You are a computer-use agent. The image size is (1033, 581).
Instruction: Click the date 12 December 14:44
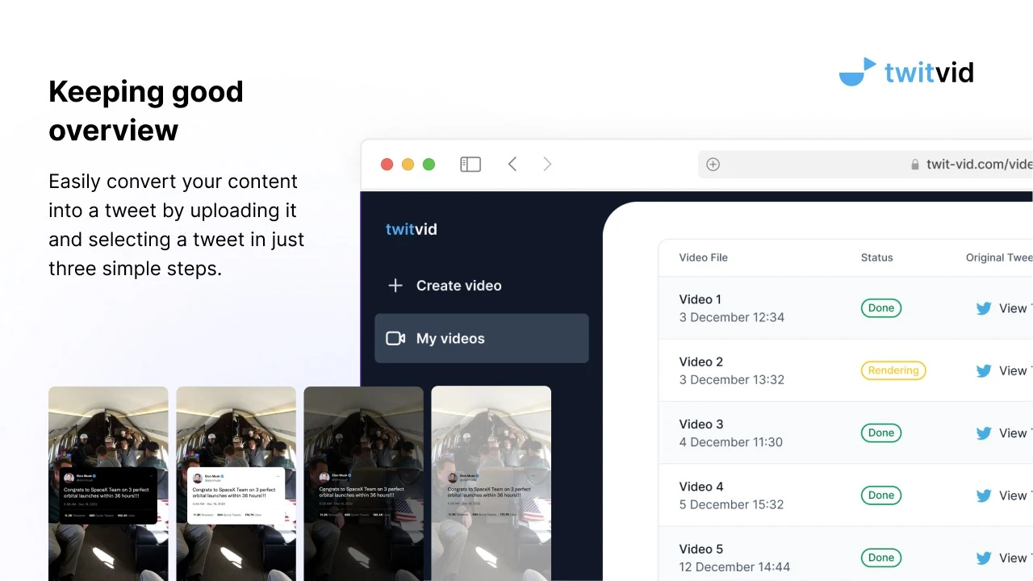pos(735,566)
